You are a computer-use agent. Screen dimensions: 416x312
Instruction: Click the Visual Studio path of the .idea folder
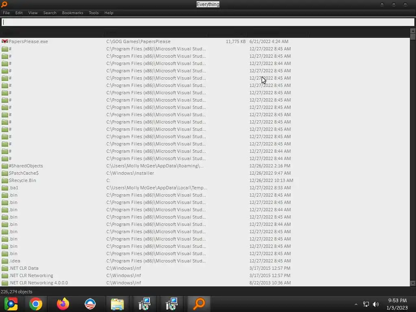coord(156,261)
